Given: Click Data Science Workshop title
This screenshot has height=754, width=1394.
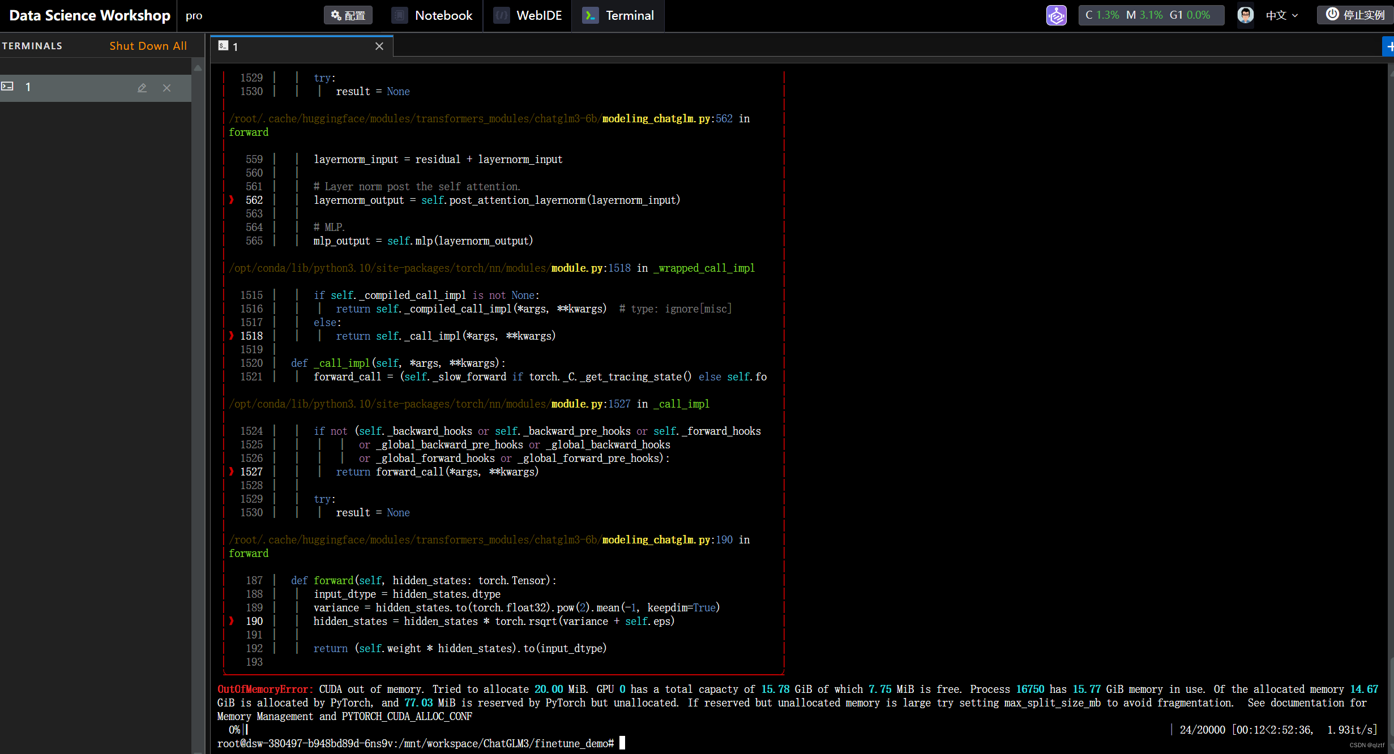Looking at the screenshot, I should point(89,15).
